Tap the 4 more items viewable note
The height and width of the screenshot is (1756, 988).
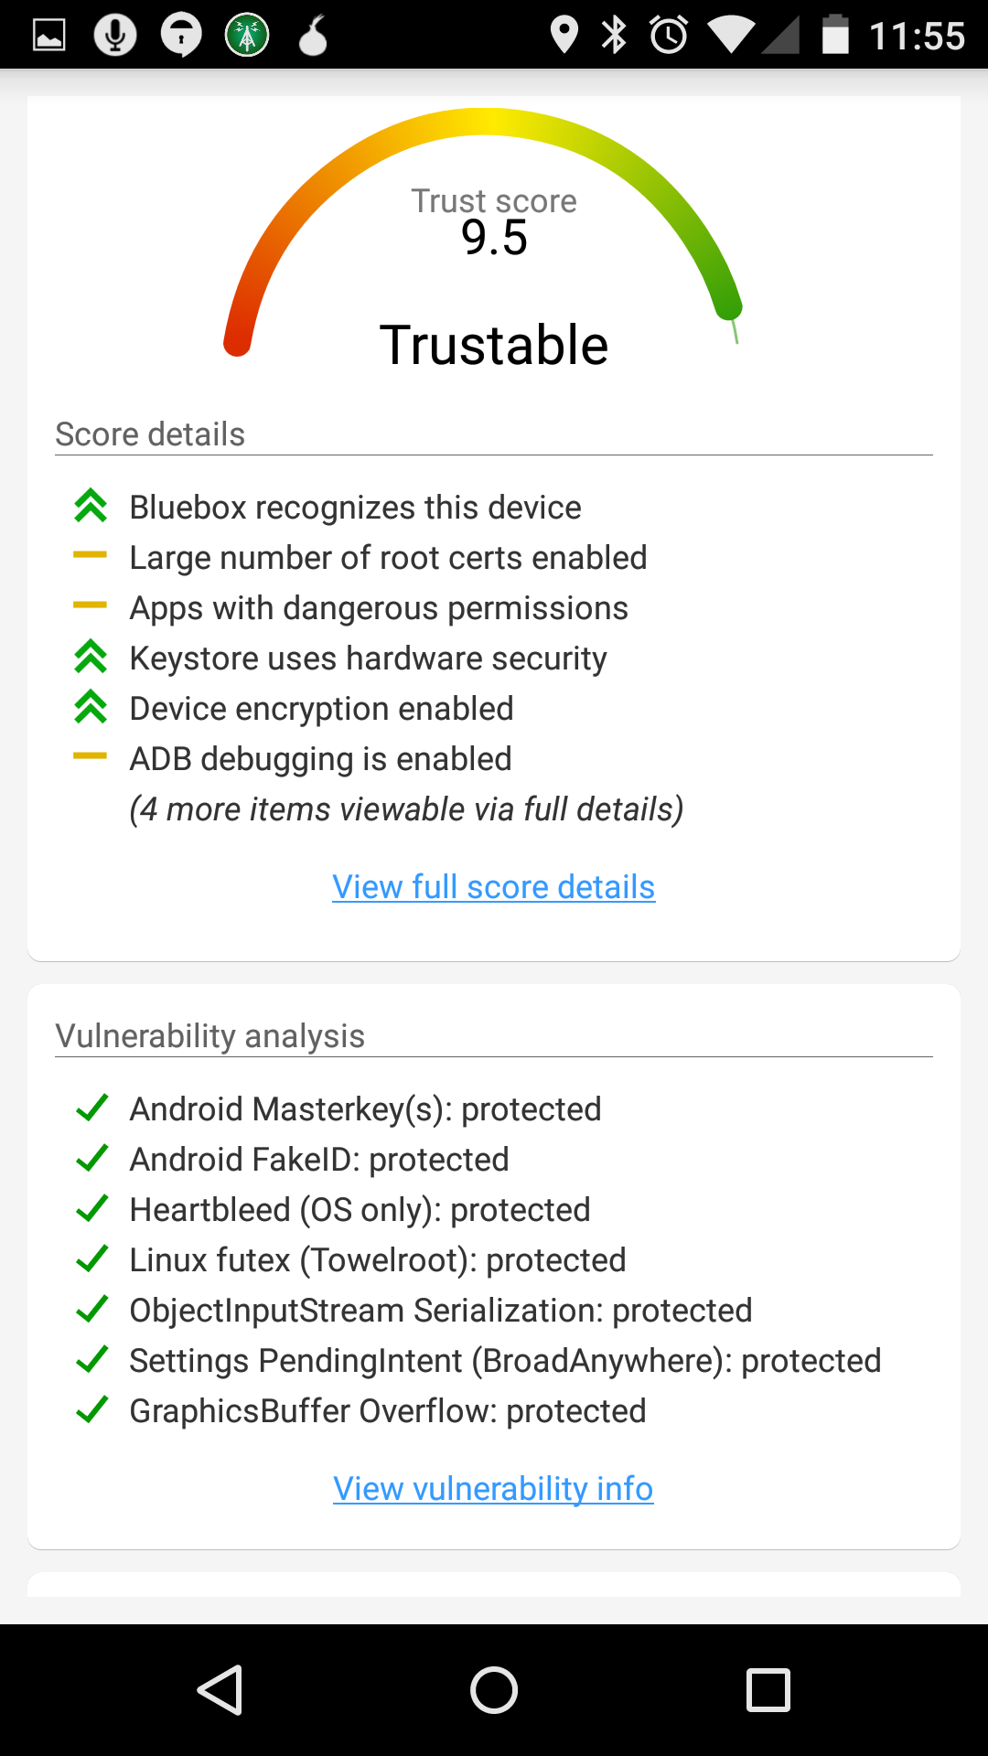click(406, 809)
